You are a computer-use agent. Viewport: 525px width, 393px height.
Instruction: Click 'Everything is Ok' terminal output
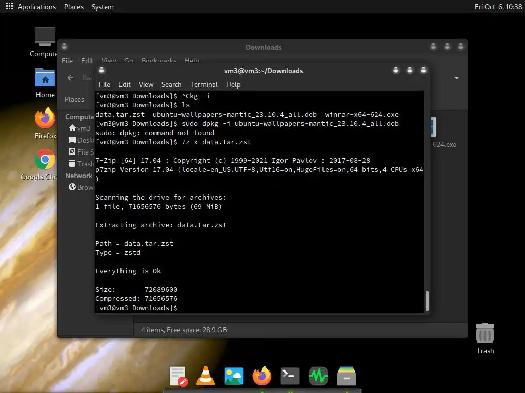128,271
